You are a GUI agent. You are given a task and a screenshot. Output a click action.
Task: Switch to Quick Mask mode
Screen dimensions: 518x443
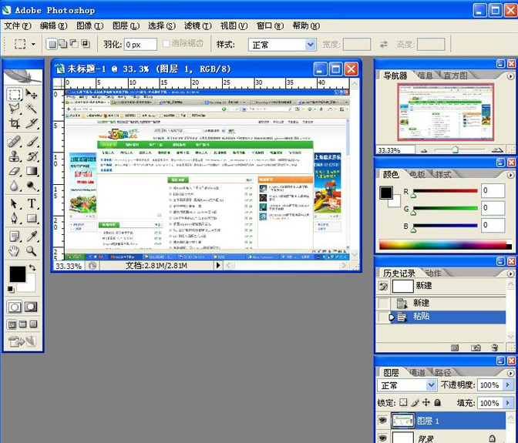click(x=31, y=307)
